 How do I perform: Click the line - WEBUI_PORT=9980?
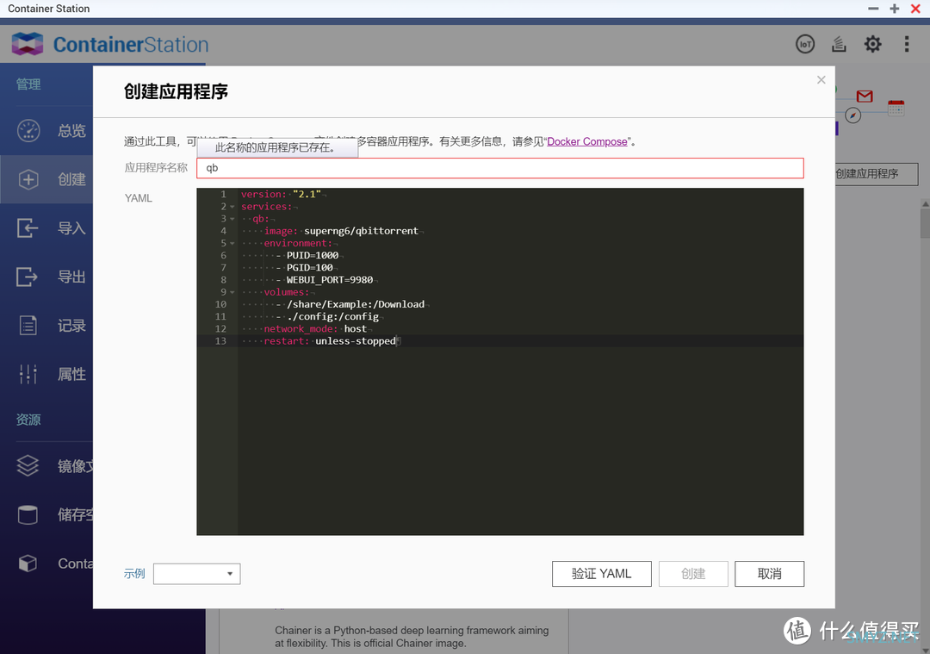(325, 279)
